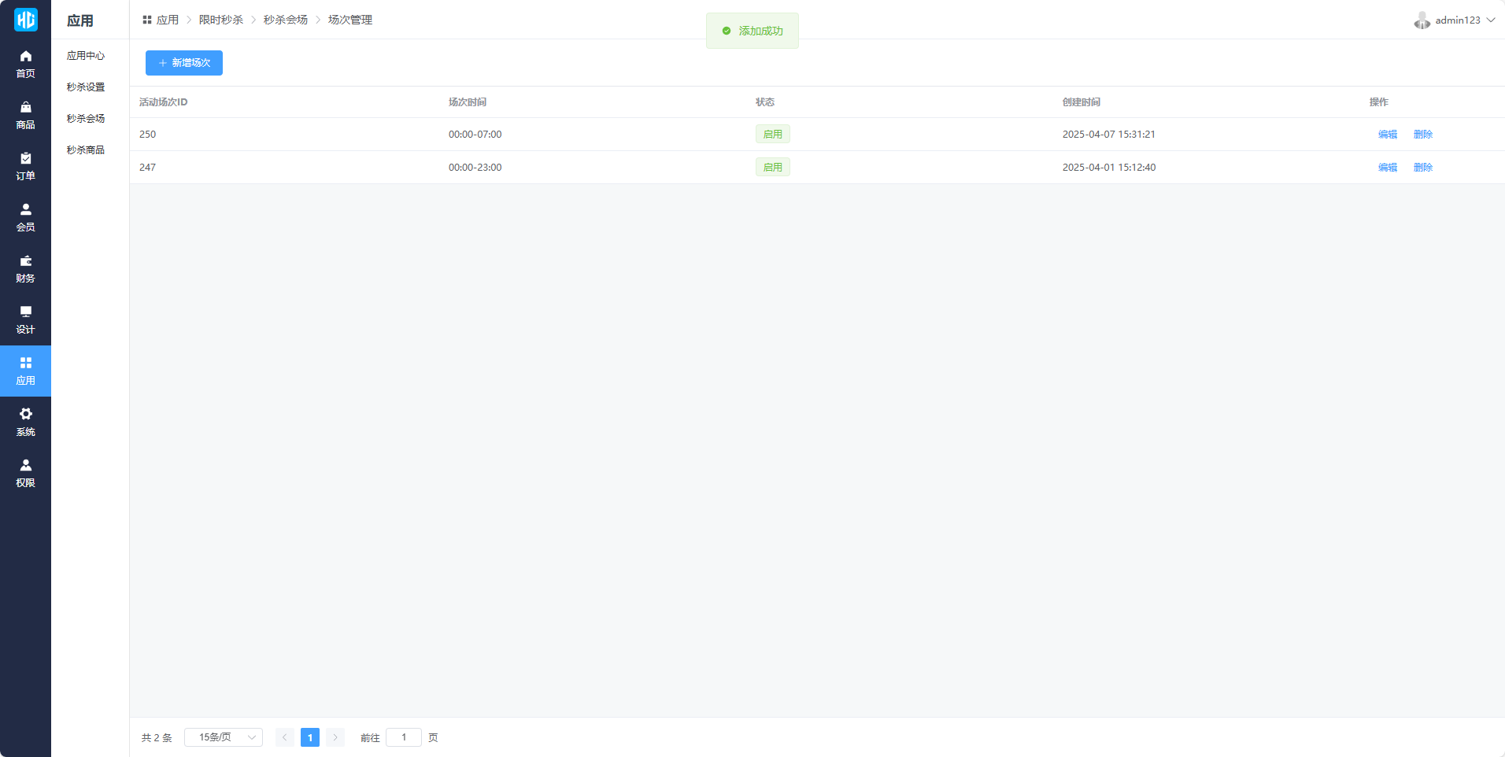Expand the admin123 user dropdown
The height and width of the screenshot is (757, 1505).
[1455, 20]
